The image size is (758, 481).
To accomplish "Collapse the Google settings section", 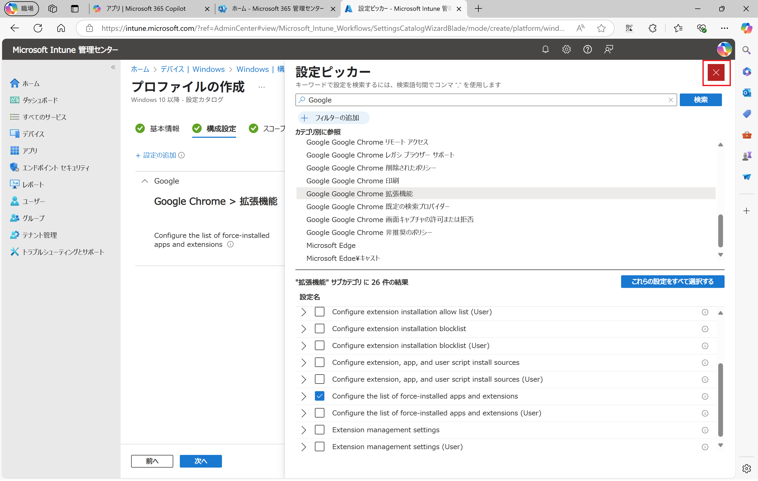I will (145, 181).
